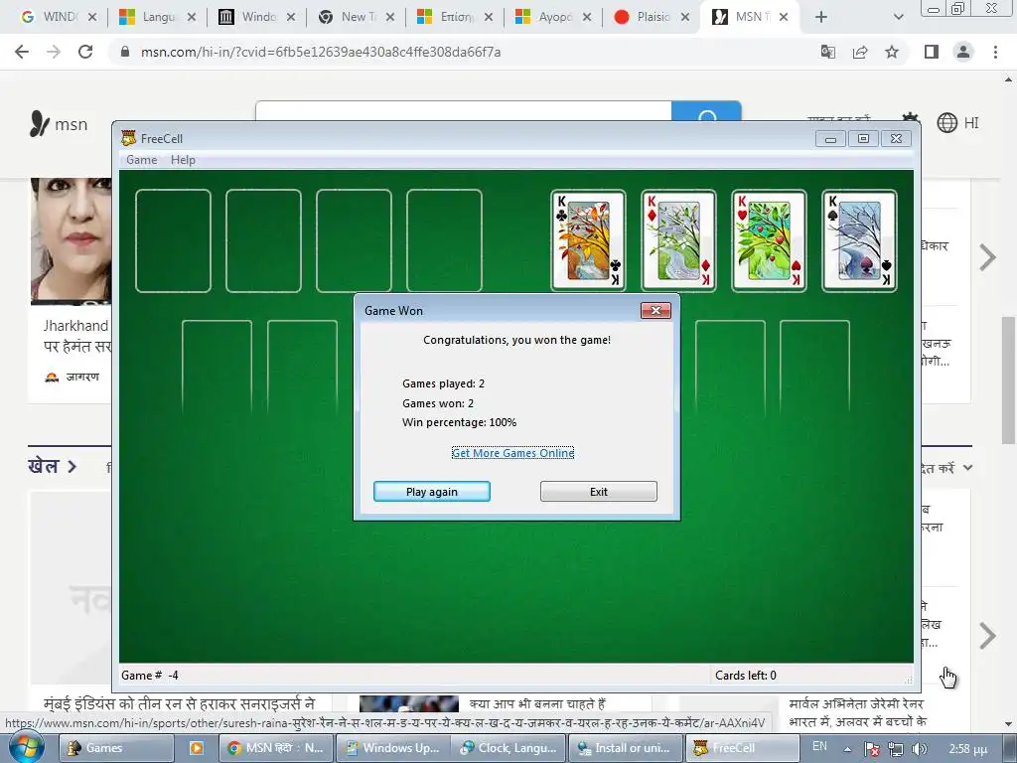The height and width of the screenshot is (763, 1017).
Task: Switch to Install or uni... taskbar window
Action: pos(626,748)
